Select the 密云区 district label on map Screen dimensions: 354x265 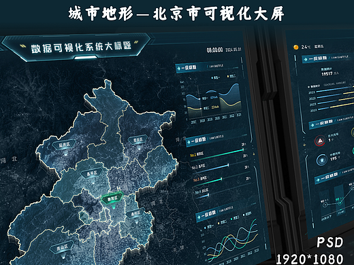pyautogui.click(x=138, y=140)
